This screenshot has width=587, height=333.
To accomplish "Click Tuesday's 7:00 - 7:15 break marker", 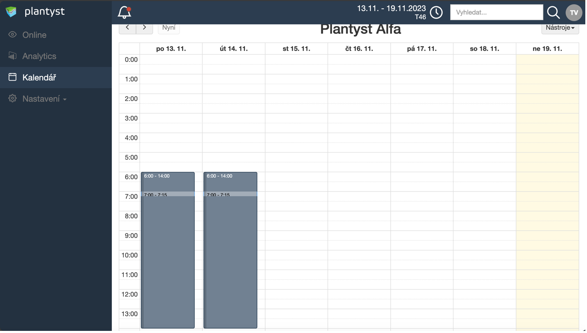I will point(230,194).
